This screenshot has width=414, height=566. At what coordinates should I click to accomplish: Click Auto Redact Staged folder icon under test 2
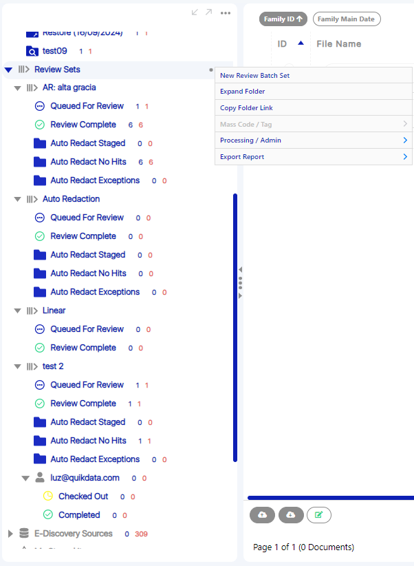[40, 422]
